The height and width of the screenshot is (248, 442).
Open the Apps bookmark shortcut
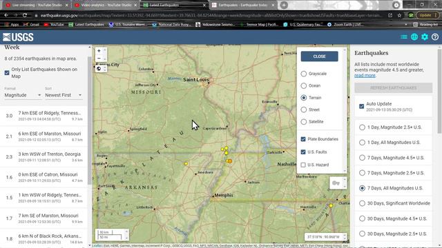pos(12,25)
